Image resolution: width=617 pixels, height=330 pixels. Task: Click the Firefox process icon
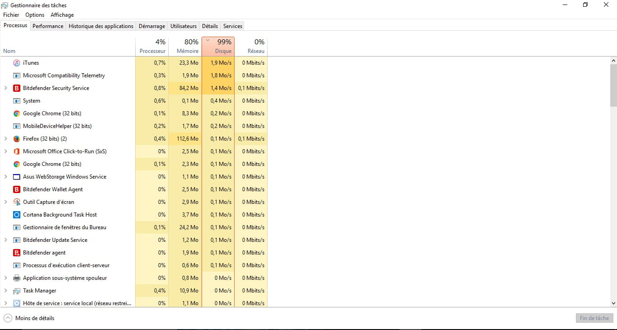point(17,139)
